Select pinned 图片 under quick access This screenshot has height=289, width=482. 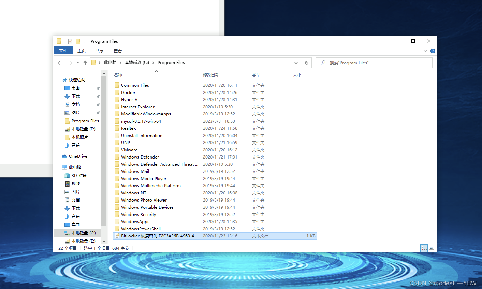(76, 112)
